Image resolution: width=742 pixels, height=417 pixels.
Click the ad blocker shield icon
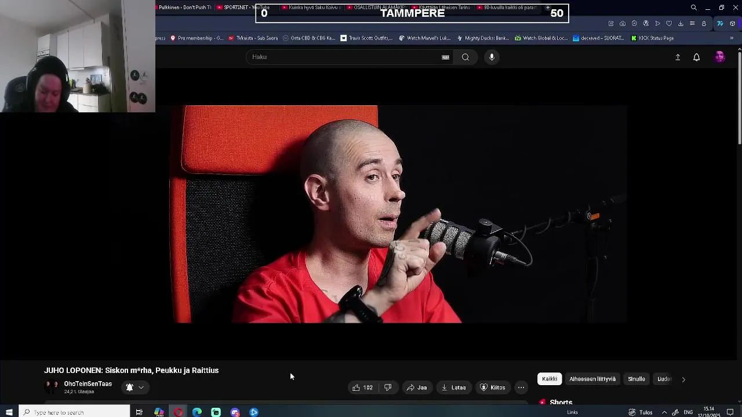(x=634, y=24)
